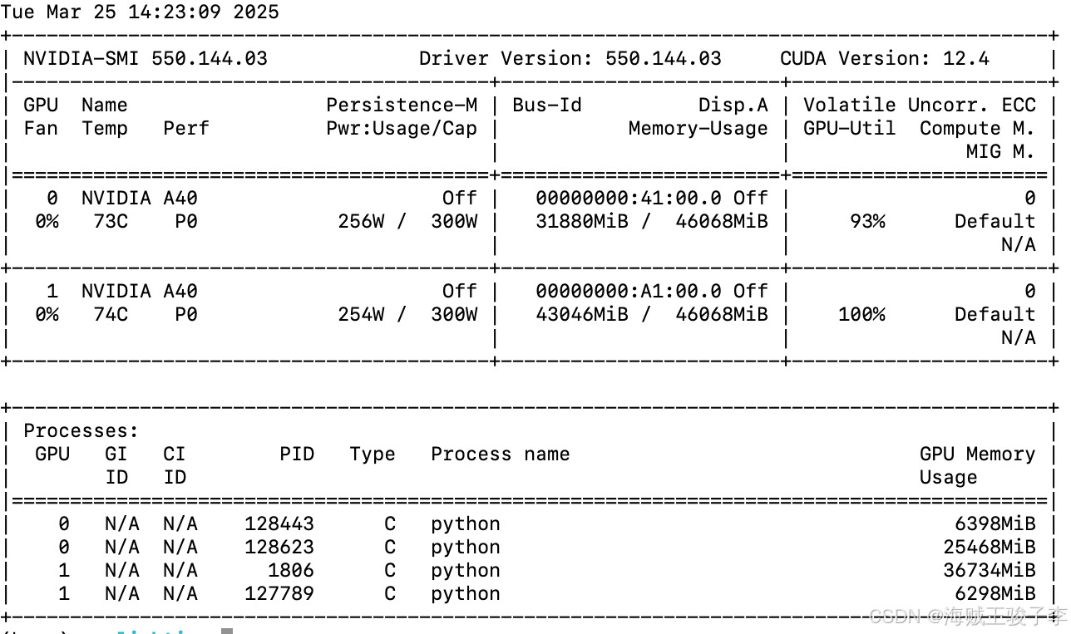
Task: Click the Type column header
Action: [373, 455]
